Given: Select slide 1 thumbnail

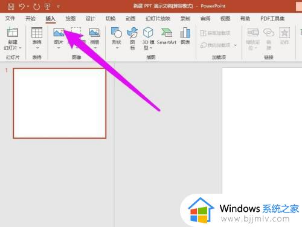Looking at the screenshot, I should pos(60,104).
